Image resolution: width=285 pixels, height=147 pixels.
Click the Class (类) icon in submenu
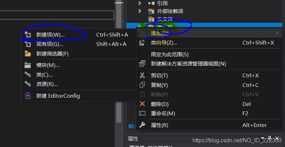click(28, 75)
